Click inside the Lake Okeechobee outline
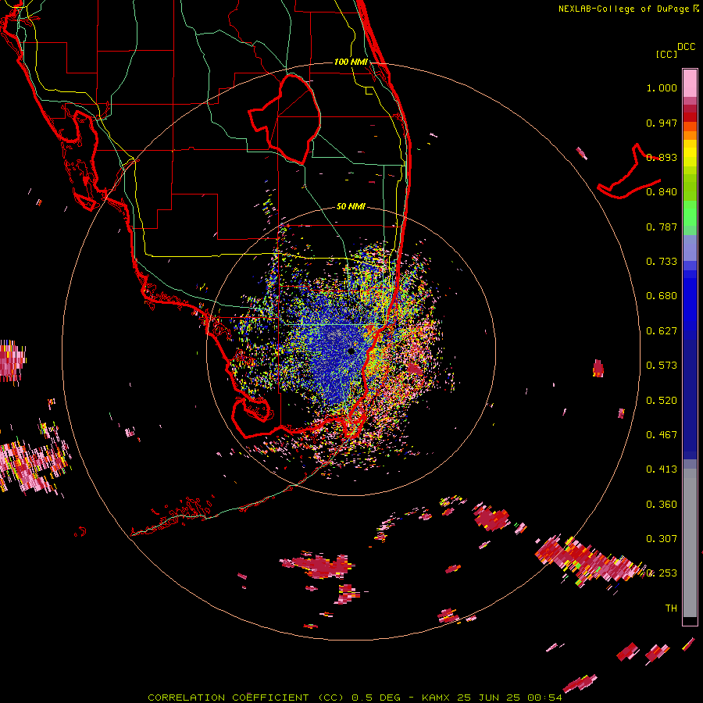Screen dimensions: 703x703 287,119
